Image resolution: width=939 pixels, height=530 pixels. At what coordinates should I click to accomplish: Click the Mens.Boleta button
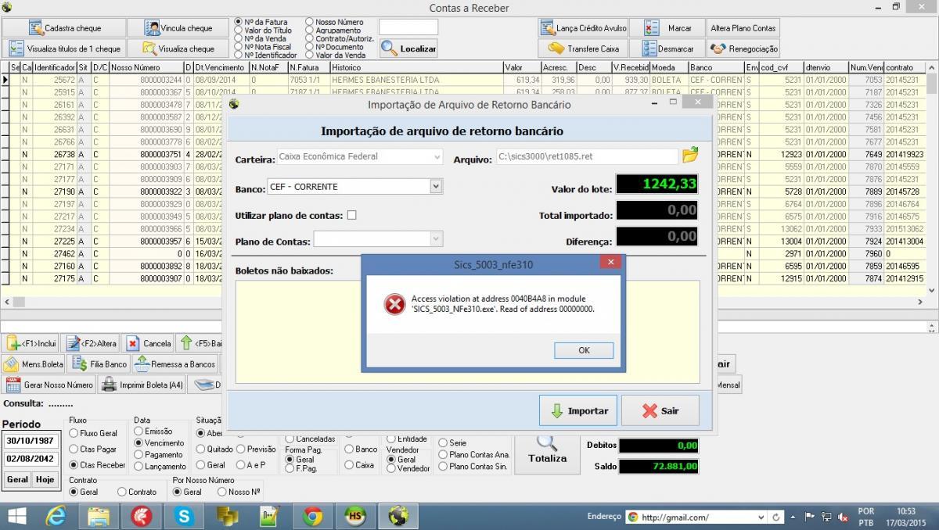click(34, 363)
